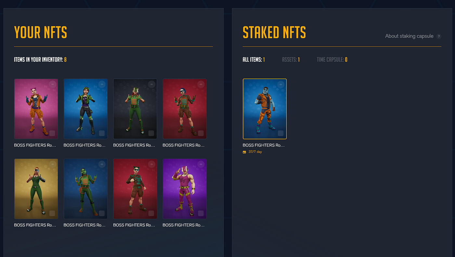455x257 pixels.
Task: Click the question mark icon beside About staking capsule
Action: 439,36
